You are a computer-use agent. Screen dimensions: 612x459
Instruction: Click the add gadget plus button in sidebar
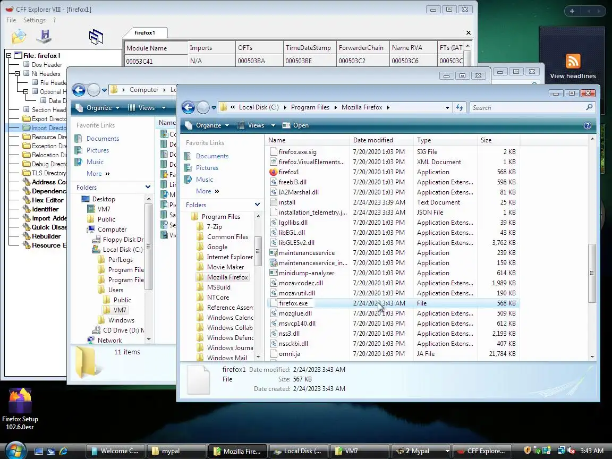tap(572, 11)
